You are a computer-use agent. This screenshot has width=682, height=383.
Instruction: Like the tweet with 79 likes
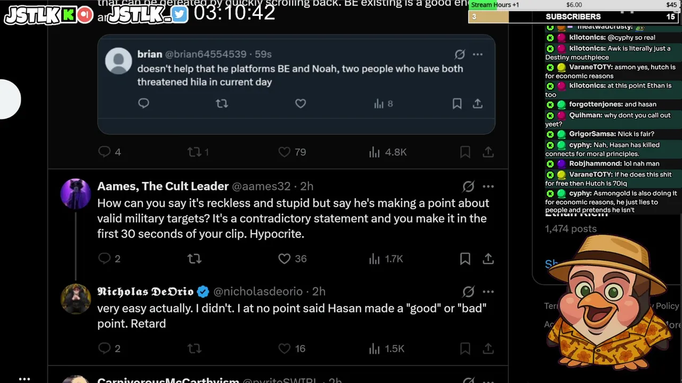point(292,152)
